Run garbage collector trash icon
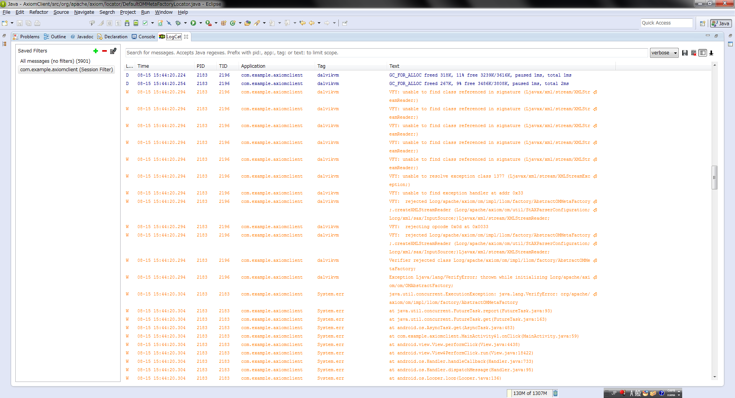This screenshot has height=398, width=735. click(555, 393)
